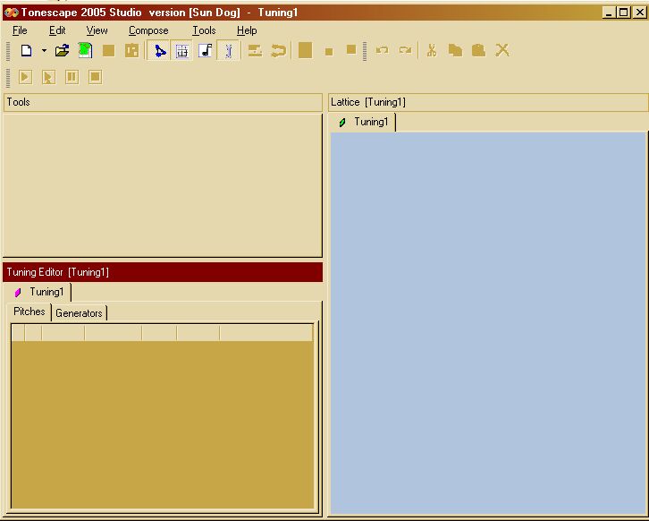
Task: Click the Stop playback button
Action: (x=95, y=77)
